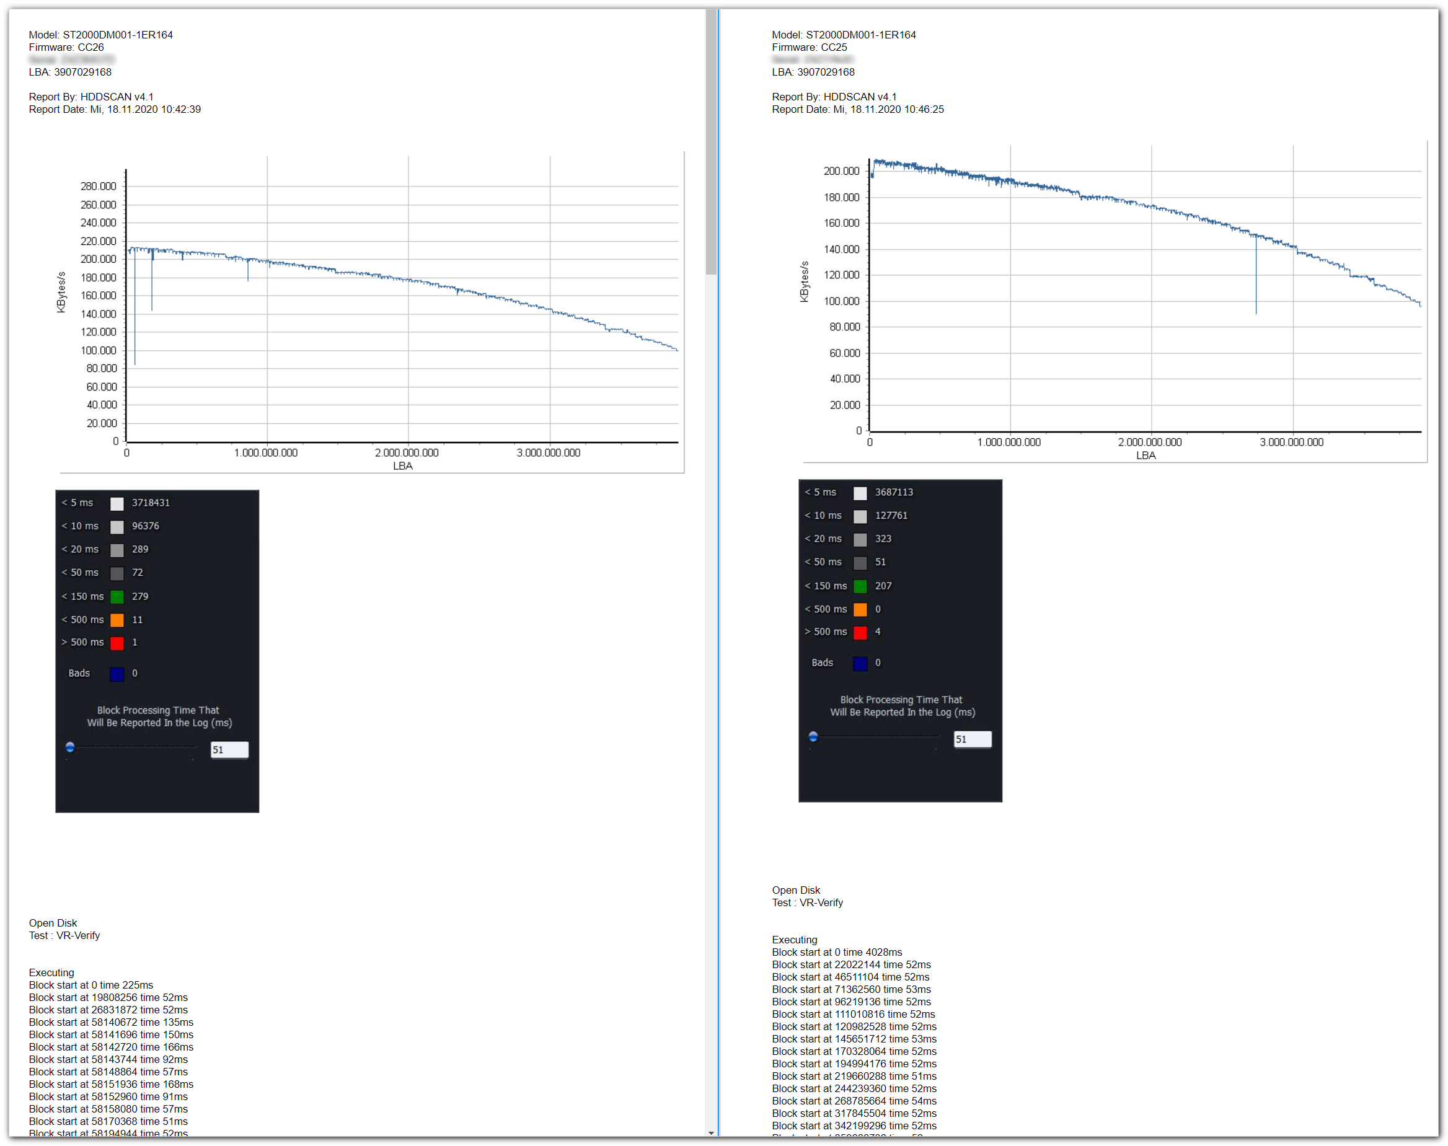
Task: Click the dark blue Bads swatch in right report
Action: tap(860, 663)
